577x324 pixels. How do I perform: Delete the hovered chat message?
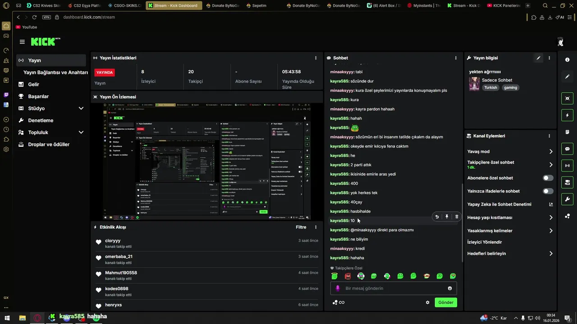click(x=457, y=216)
